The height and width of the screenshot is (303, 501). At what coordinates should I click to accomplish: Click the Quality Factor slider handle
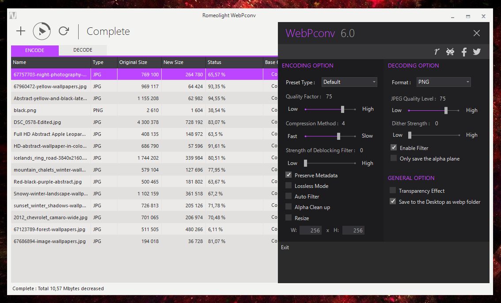(342, 109)
